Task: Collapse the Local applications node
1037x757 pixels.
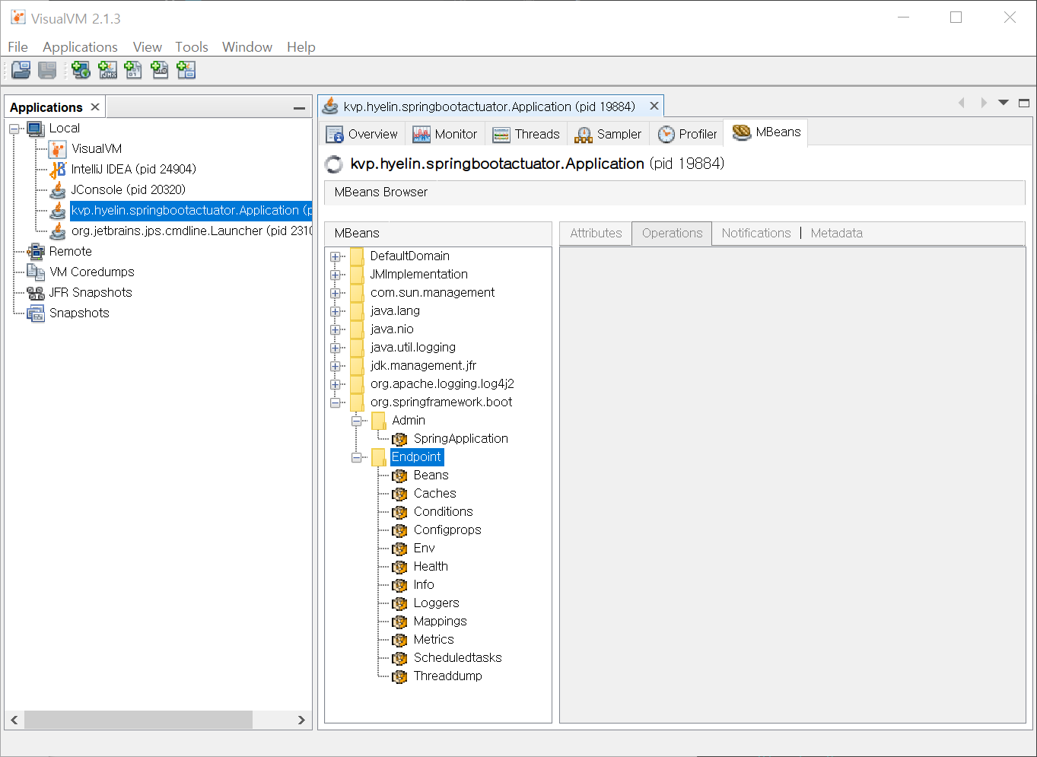Action: (x=14, y=129)
